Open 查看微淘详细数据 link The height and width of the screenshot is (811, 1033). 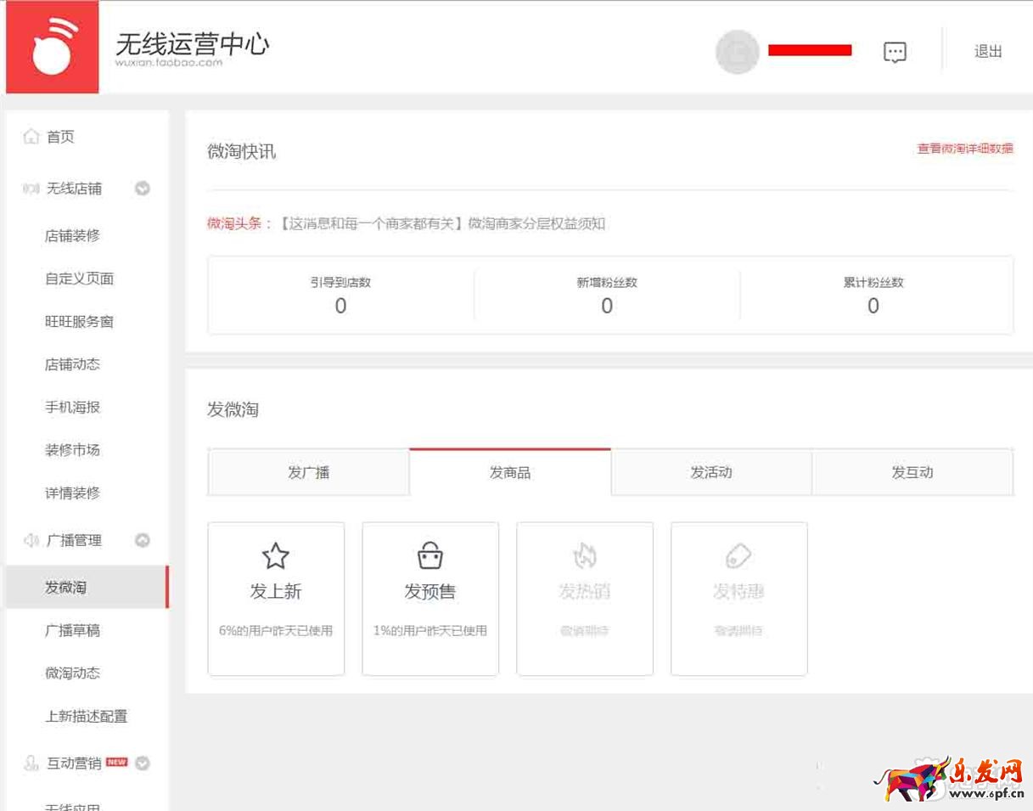point(964,149)
